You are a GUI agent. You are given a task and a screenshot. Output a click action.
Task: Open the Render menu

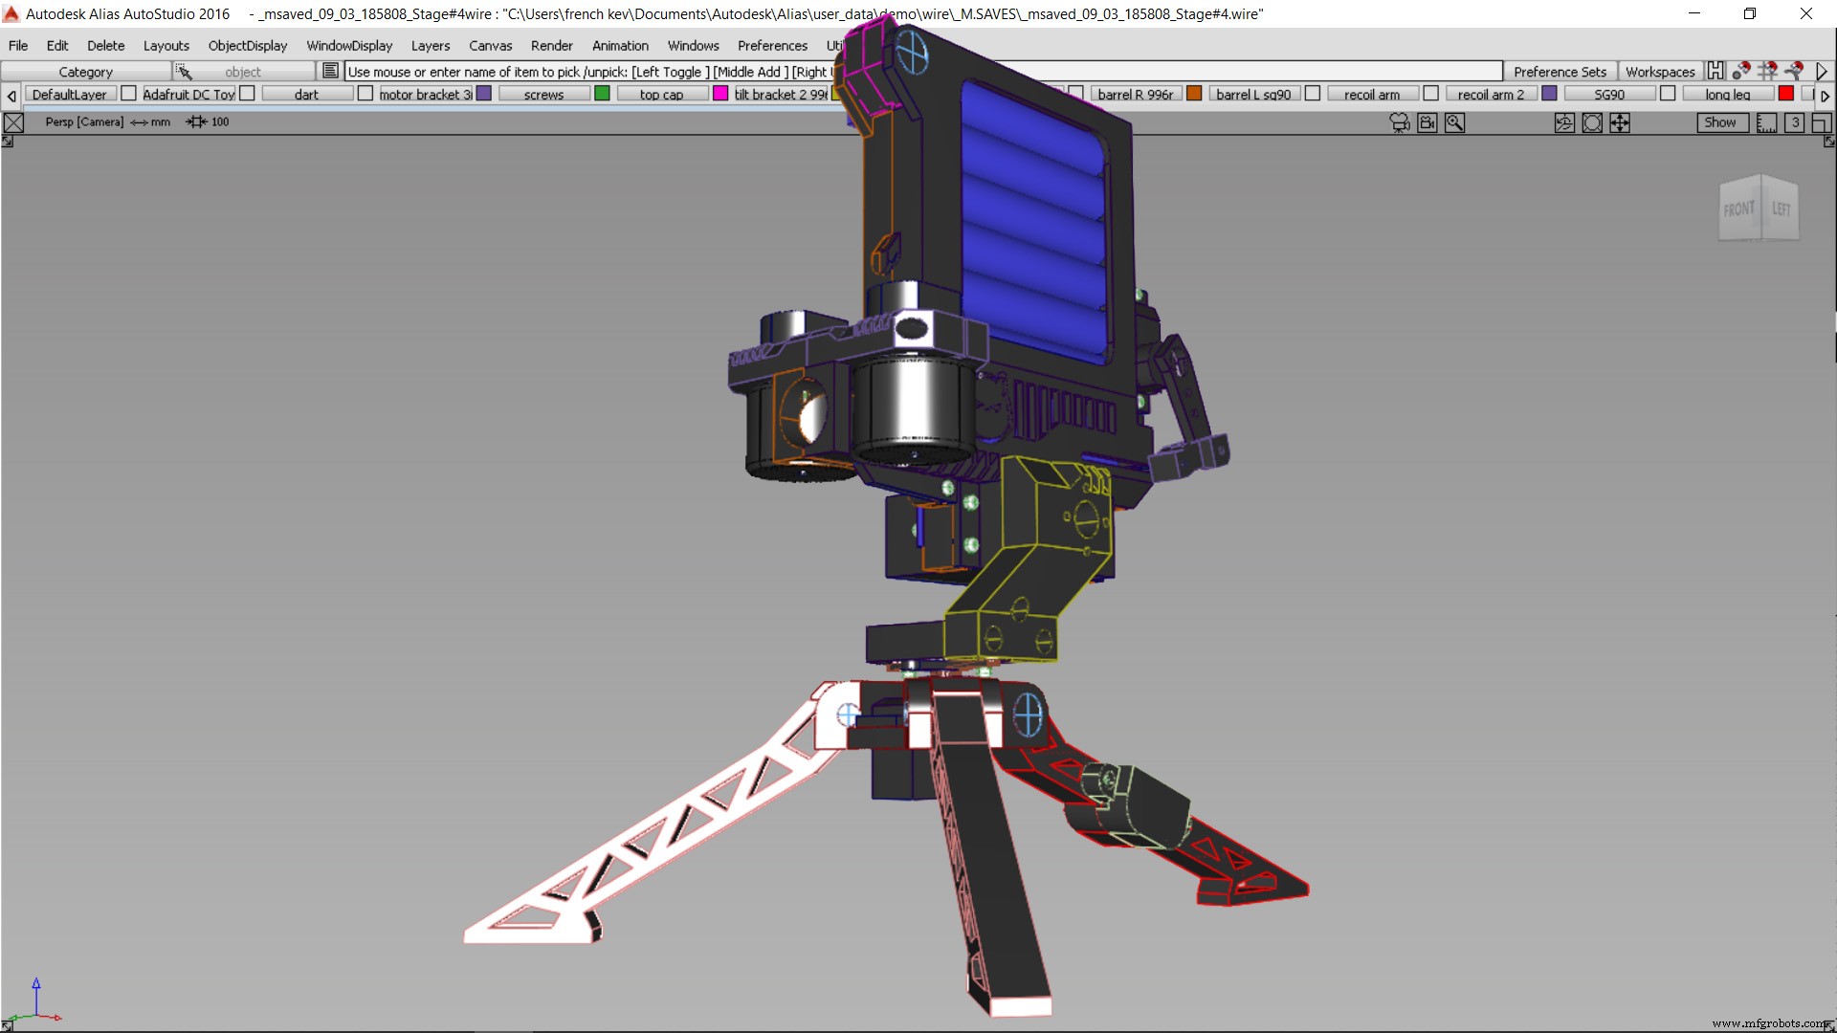pyautogui.click(x=551, y=45)
